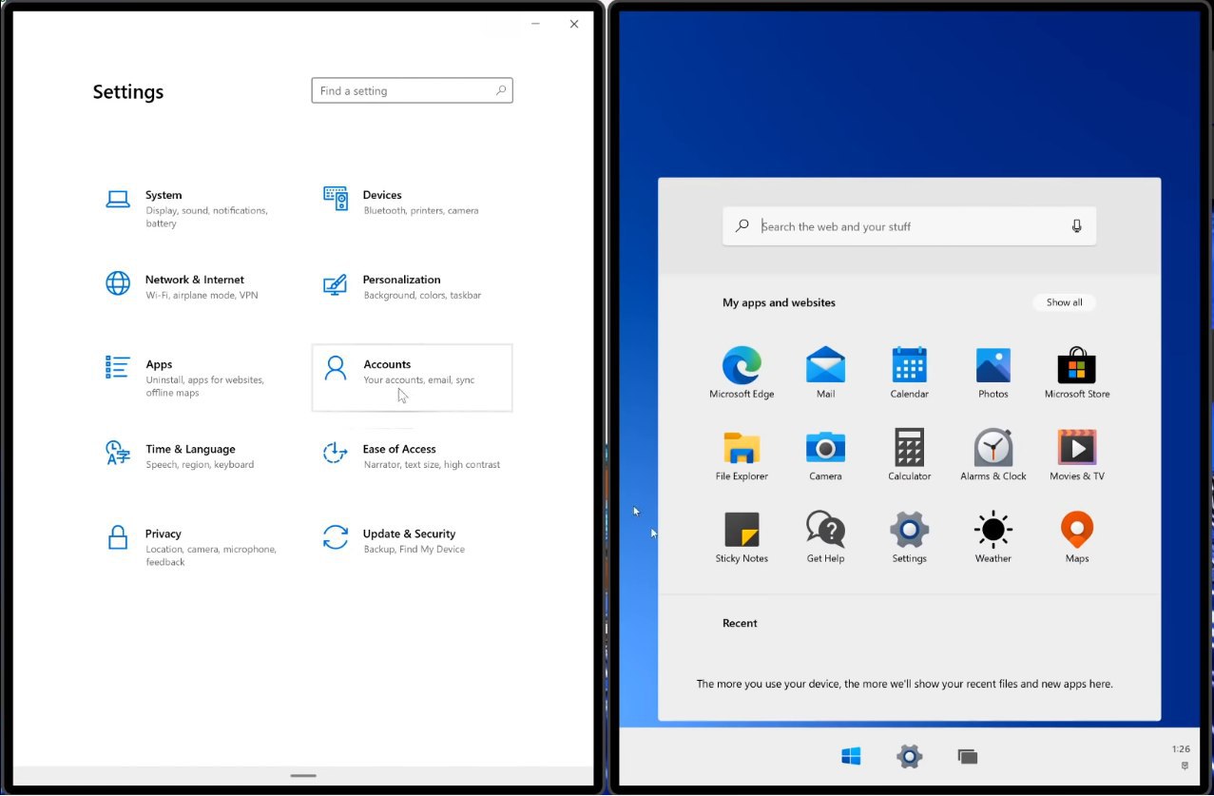The image size is (1214, 796).
Task: Click the Show all button
Action: [x=1064, y=302]
